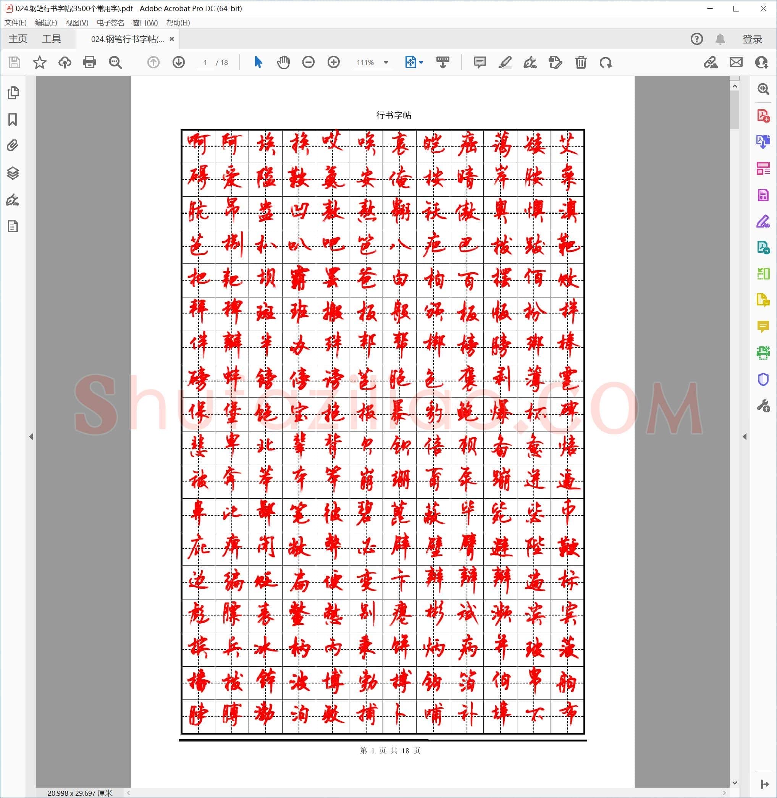This screenshot has width=777, height=798.
Task: Click the Delete trash icon
Action: [581, 63]
